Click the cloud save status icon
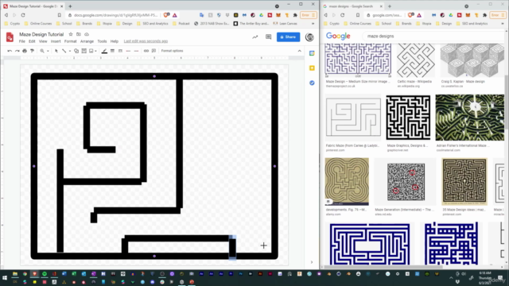Viewport: 509px width, 286px height. (87, 34)
